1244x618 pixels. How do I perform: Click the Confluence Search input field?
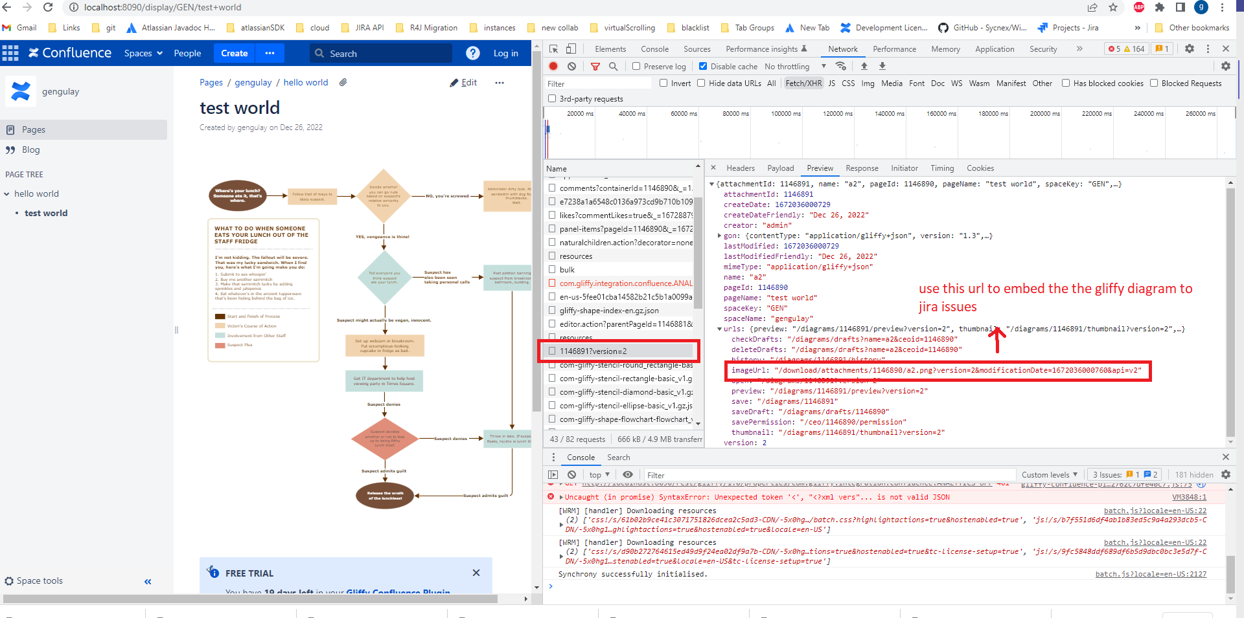(380, 53)
